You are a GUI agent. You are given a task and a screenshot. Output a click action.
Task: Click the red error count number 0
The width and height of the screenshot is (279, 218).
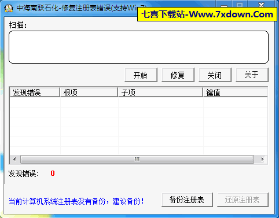[53, 173]
